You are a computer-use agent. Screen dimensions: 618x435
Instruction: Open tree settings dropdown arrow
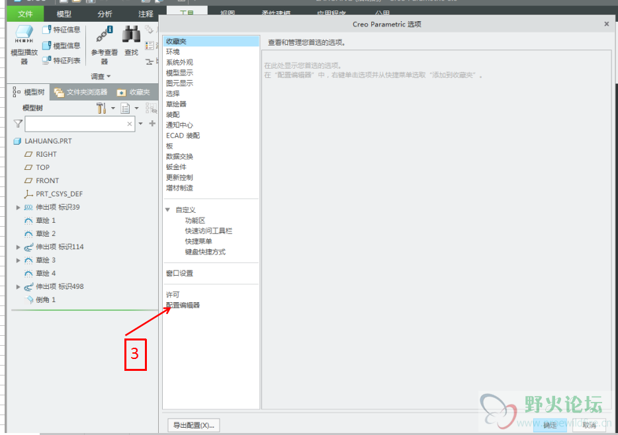[x=112, y=108]
